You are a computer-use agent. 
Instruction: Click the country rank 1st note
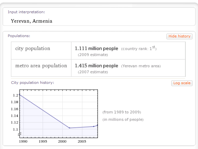[x=139, y=48]
